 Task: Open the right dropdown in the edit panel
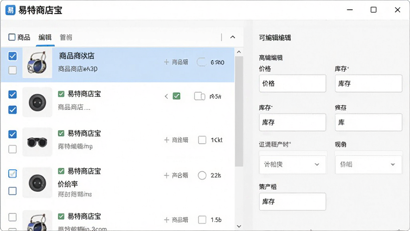pos(368,164)
